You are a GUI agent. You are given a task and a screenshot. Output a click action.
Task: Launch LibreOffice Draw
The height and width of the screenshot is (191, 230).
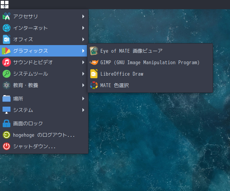click(150, 74)
